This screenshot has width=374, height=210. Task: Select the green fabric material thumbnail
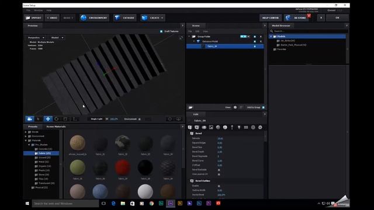[78, 167]
